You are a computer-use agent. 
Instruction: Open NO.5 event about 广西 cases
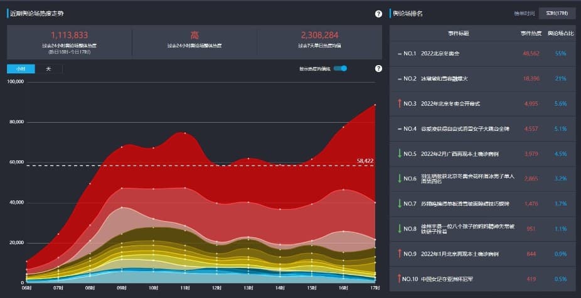click(x=459, y=154)
